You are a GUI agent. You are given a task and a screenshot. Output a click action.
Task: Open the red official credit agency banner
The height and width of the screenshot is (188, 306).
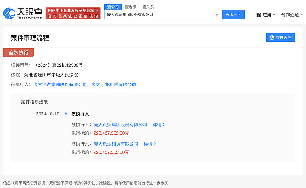73,13
